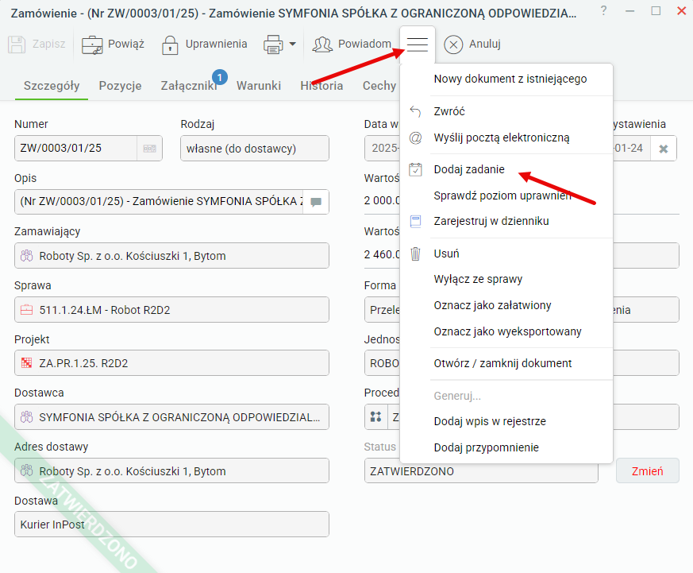Choose Zwróć from the menu

pyautogui.click(x=506, y=111)
